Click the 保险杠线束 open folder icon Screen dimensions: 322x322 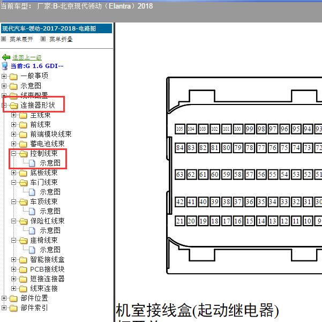tap(24, 221)
